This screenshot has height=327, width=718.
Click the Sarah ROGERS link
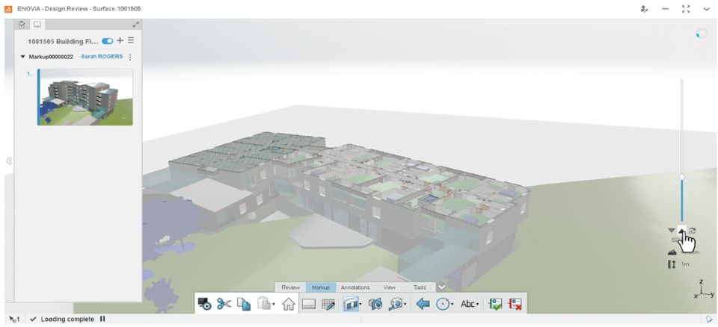click(102, 57)
